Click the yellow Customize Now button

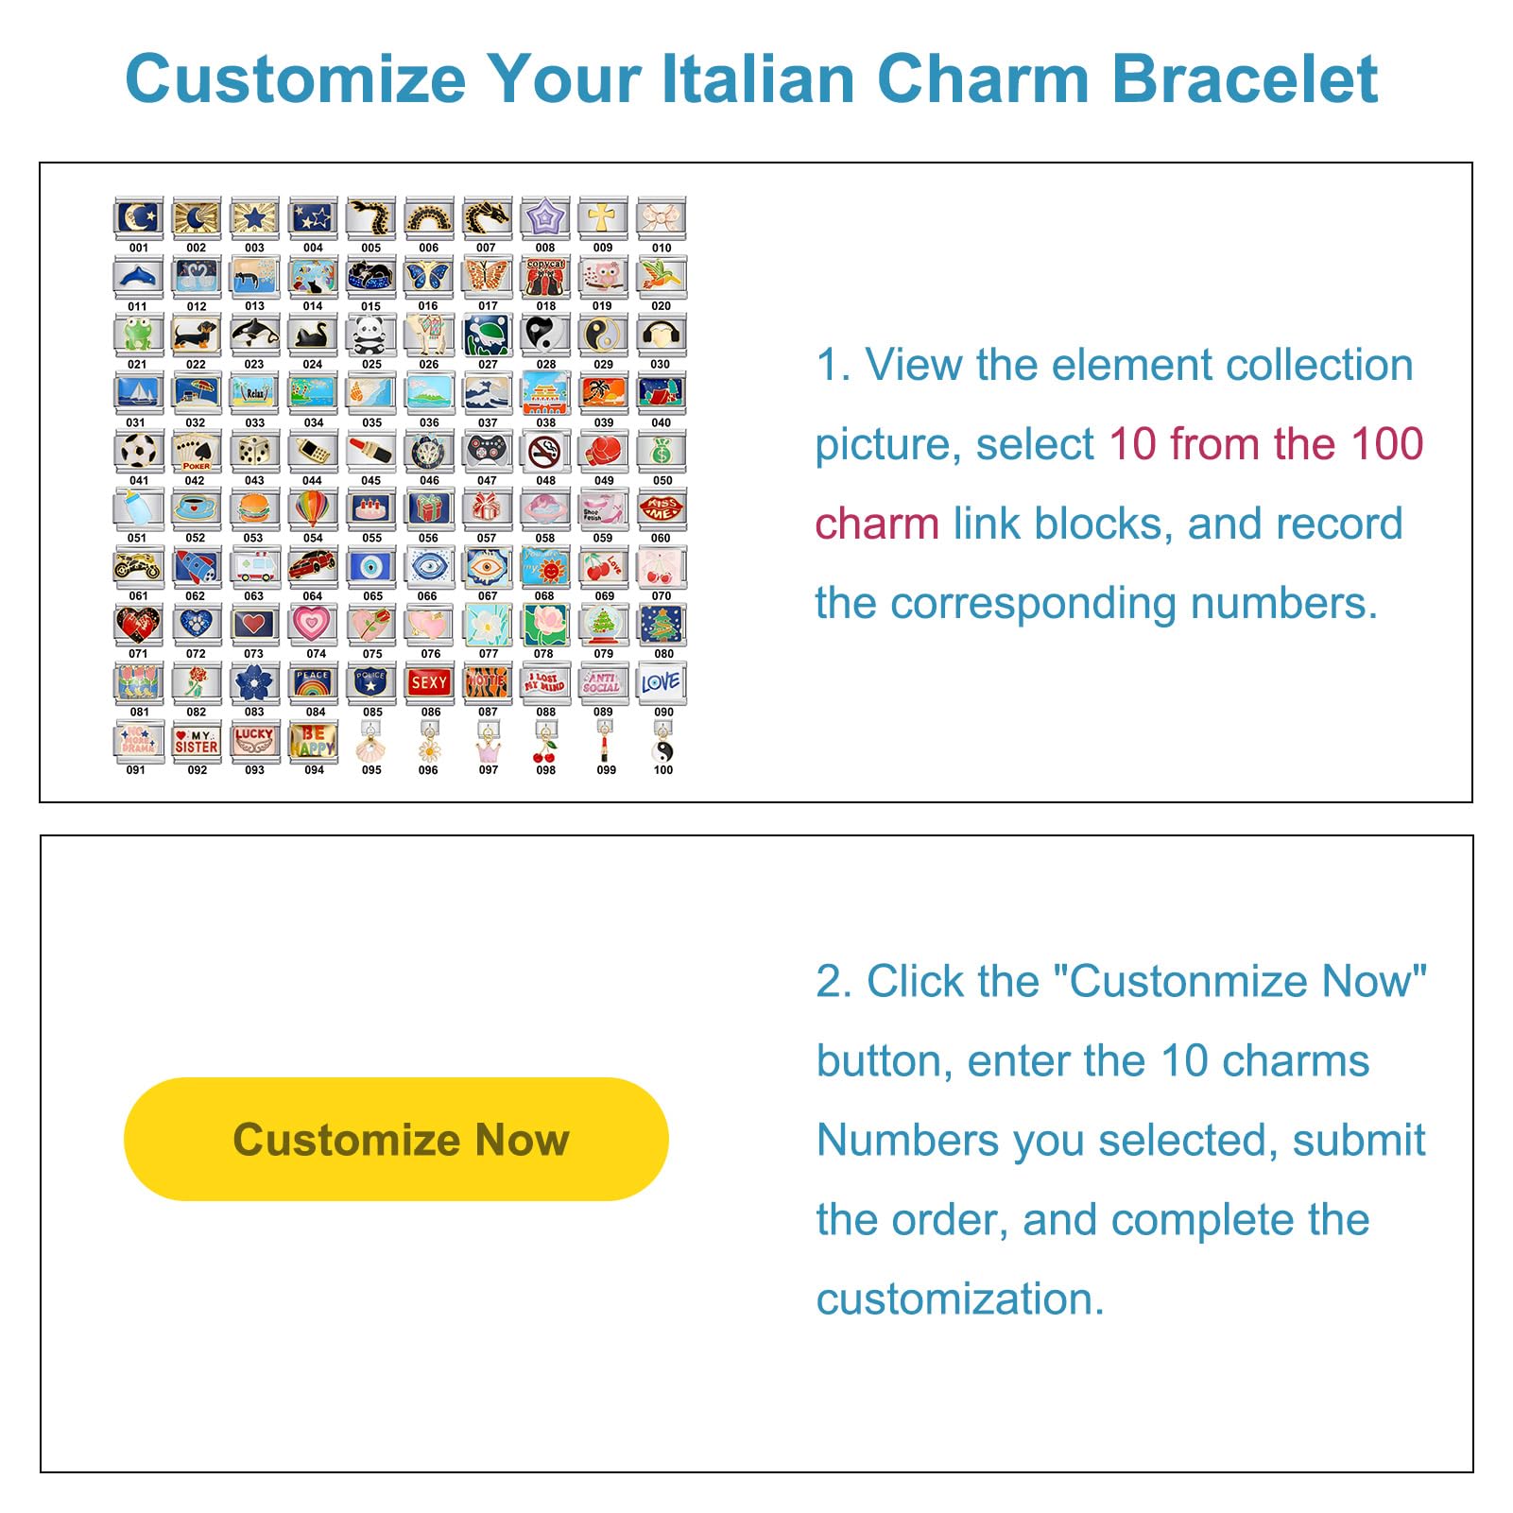click(396, 1139)
